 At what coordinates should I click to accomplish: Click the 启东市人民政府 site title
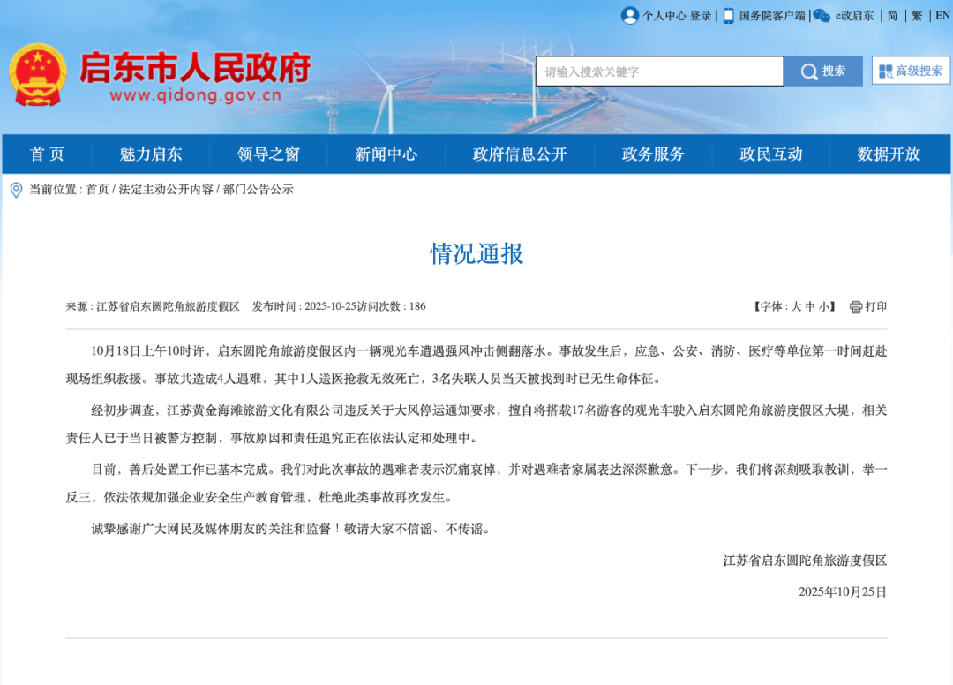pos(195,67)
